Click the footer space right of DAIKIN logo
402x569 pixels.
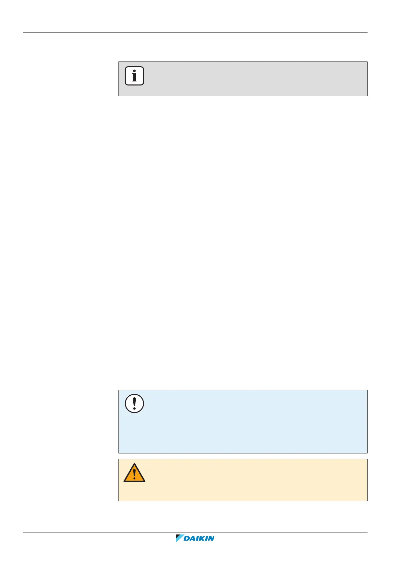[290, 539]
